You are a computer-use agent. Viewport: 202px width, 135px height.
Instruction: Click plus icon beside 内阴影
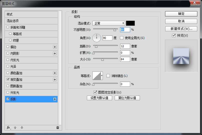(55, 53)
